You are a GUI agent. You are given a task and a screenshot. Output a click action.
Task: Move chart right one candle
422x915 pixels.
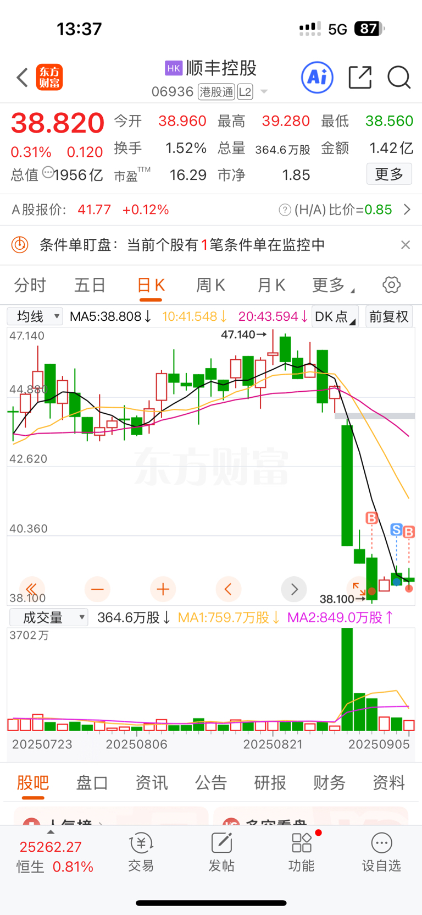[x=294, y=589]
